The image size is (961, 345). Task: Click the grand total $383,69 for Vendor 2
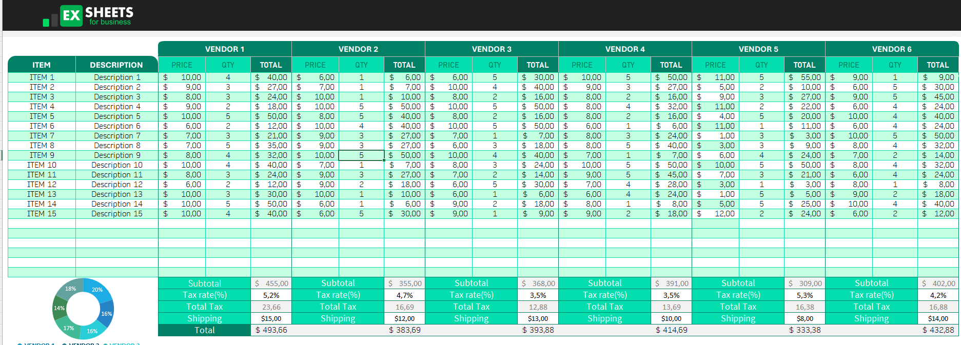click(404, 330)
